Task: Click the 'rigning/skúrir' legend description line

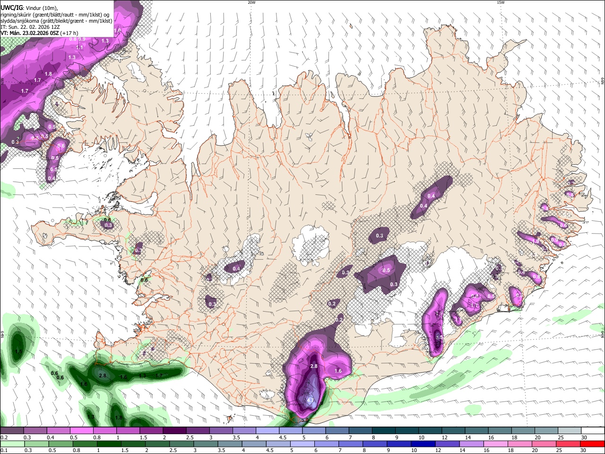Action: [56, 15]
